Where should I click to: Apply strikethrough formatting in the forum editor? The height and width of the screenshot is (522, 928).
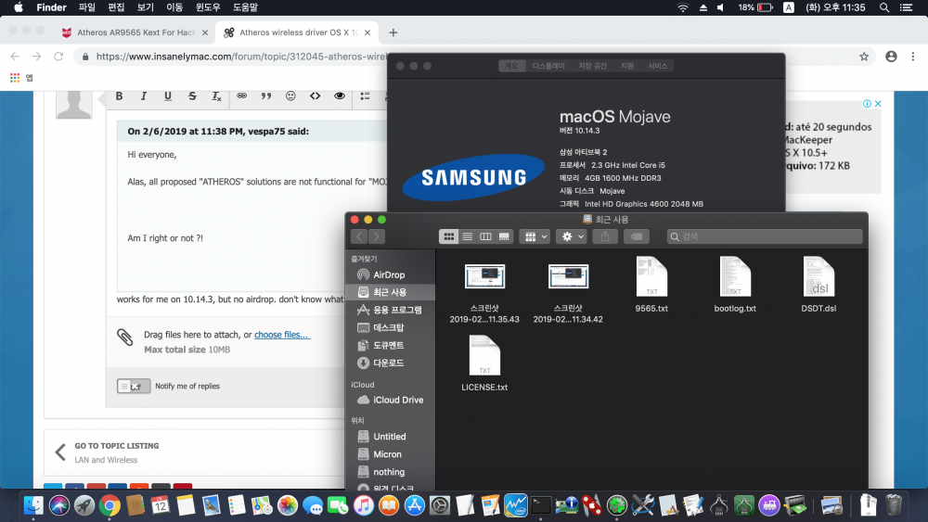[192, 95]
